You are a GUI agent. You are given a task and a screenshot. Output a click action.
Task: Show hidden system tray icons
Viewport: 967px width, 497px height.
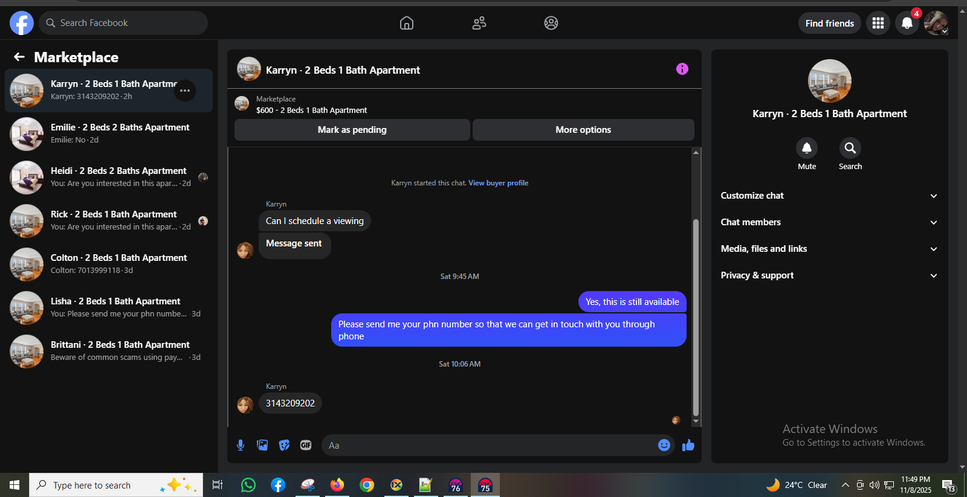coord(846,485)
